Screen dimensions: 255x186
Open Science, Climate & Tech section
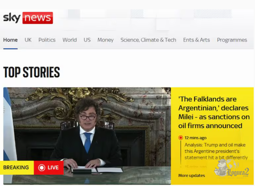[x=148, y=40]
